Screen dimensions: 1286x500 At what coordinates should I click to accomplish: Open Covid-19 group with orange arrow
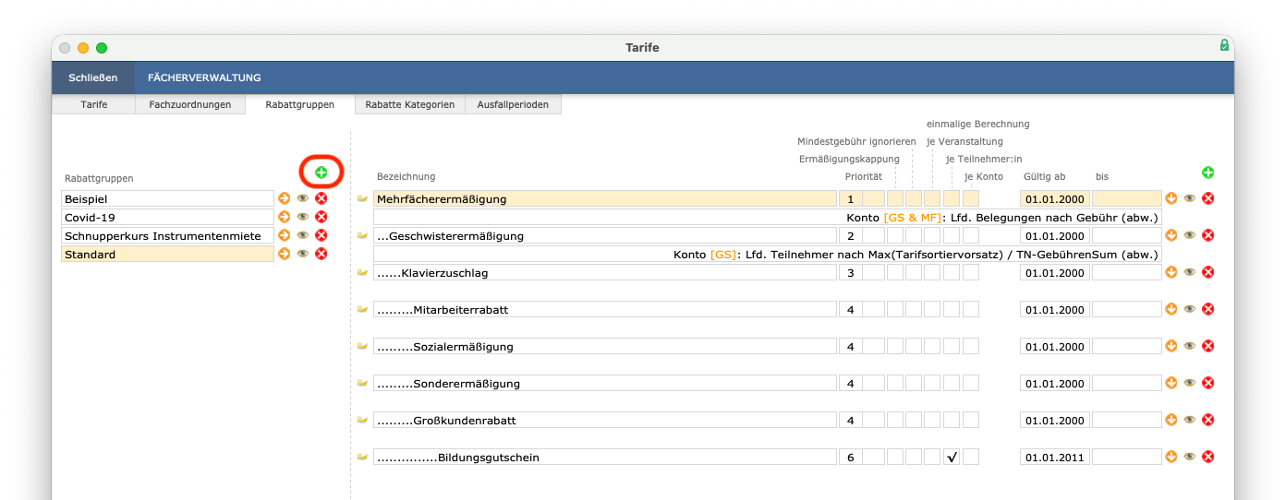[284, 217]
